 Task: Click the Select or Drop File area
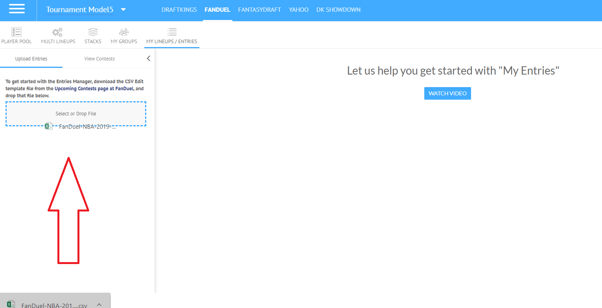(76, 114)
